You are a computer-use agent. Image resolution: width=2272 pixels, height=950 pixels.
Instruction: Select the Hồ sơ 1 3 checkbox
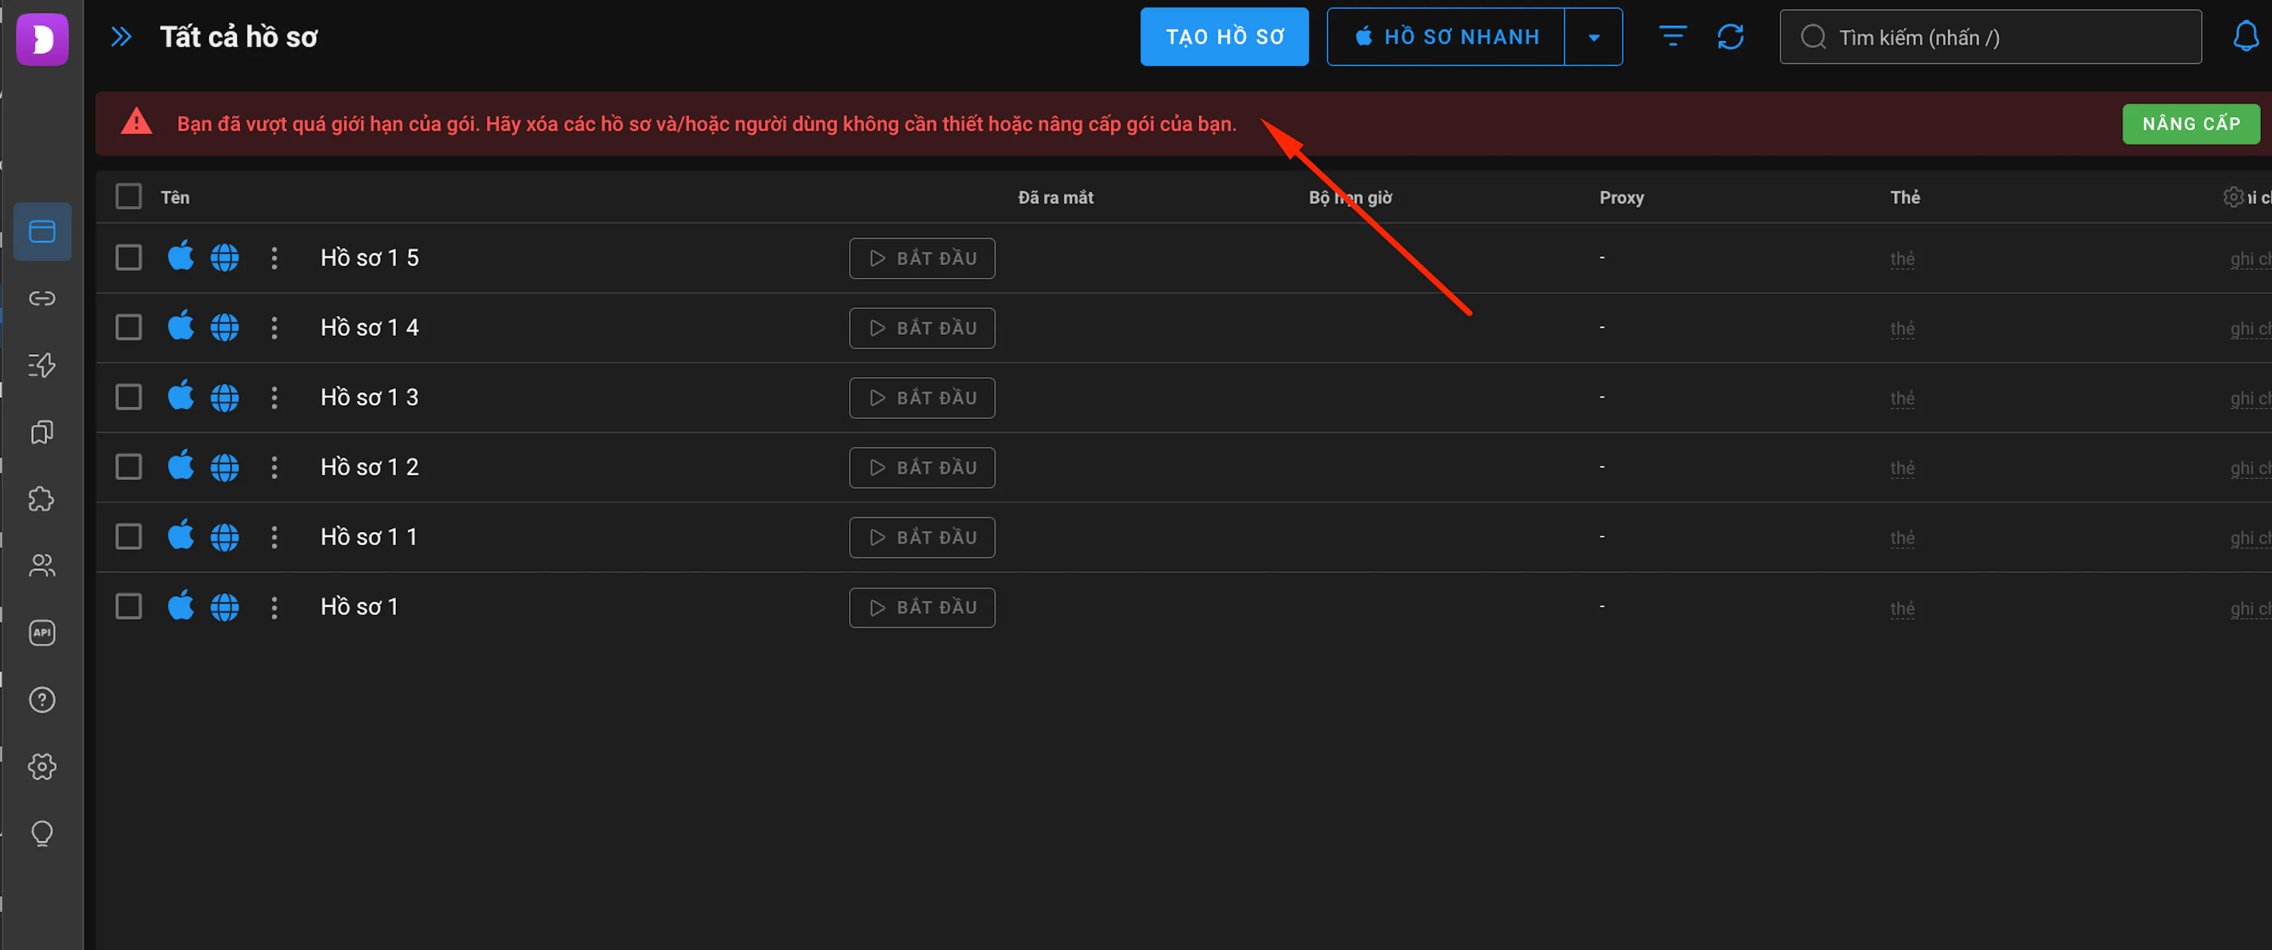(129, 397)
